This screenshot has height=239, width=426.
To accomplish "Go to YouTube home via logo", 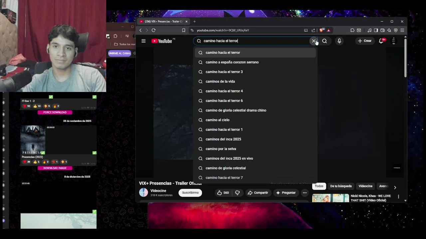I will [162, 41].
